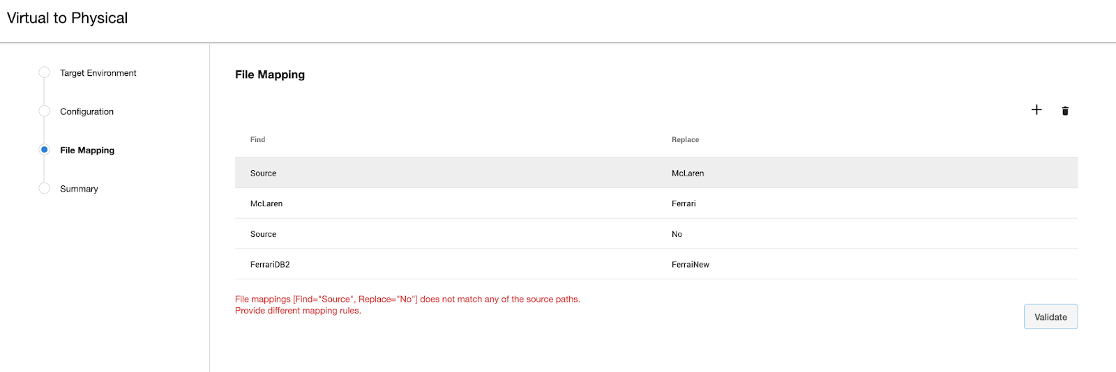The image size is (1116, 372).
Task: Switch to File Mapping step label
Action: tap(87, 150)
